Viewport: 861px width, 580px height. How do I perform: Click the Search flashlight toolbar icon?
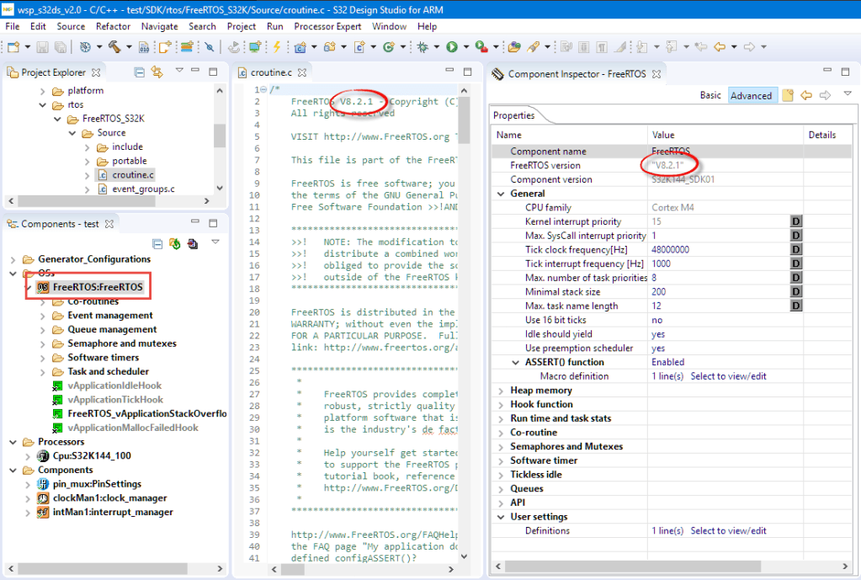[x=533, y=47]
